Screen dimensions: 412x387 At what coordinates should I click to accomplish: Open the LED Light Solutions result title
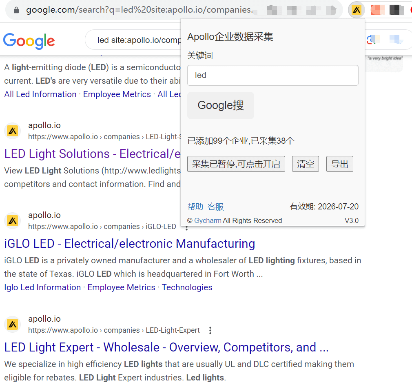[93, 154]
